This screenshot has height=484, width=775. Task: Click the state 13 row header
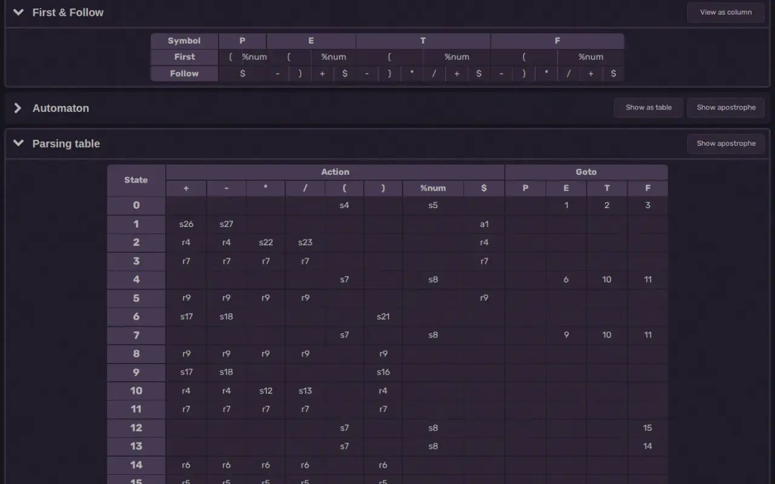pos(136,446)
